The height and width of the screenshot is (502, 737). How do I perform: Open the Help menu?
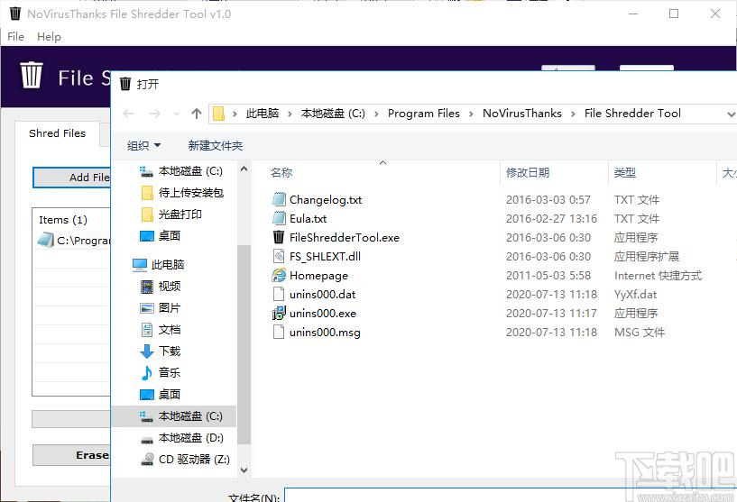(49, 37)
